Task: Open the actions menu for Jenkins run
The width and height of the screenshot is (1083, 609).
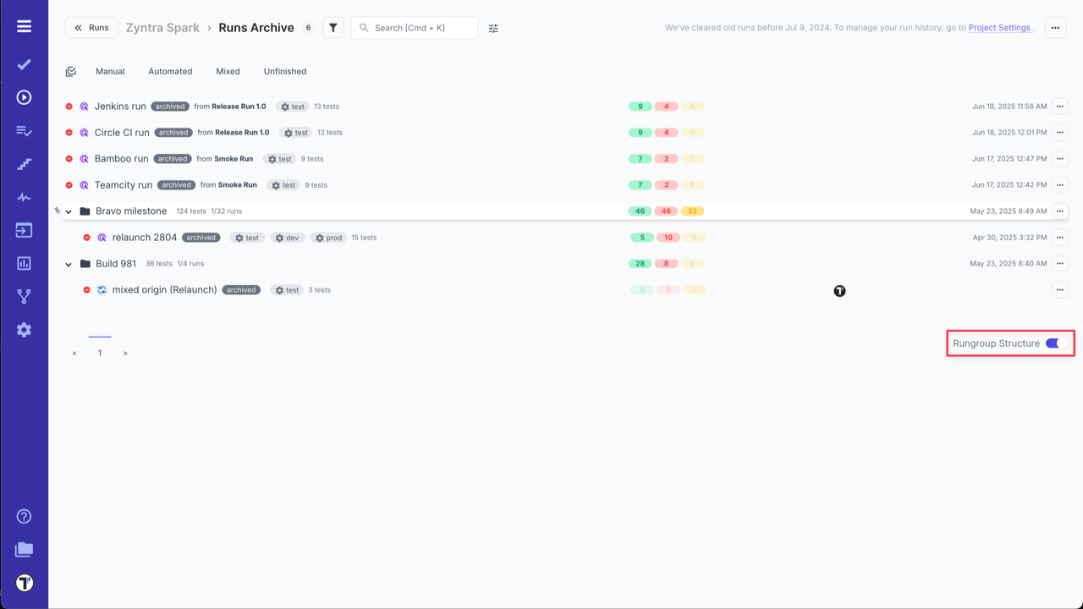Action: (1059, 106)
